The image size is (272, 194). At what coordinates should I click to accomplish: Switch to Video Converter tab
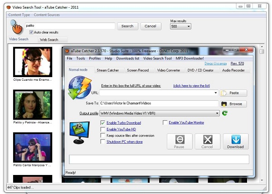point(169,70)
